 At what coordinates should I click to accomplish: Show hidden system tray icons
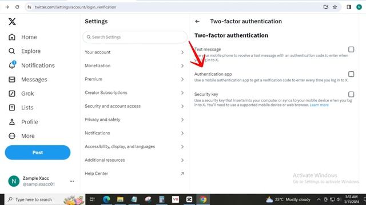pyautogui.click(x=319, y=199)
